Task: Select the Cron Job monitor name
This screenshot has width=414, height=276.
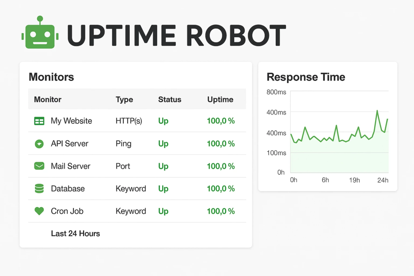Action: click(67, 211)
